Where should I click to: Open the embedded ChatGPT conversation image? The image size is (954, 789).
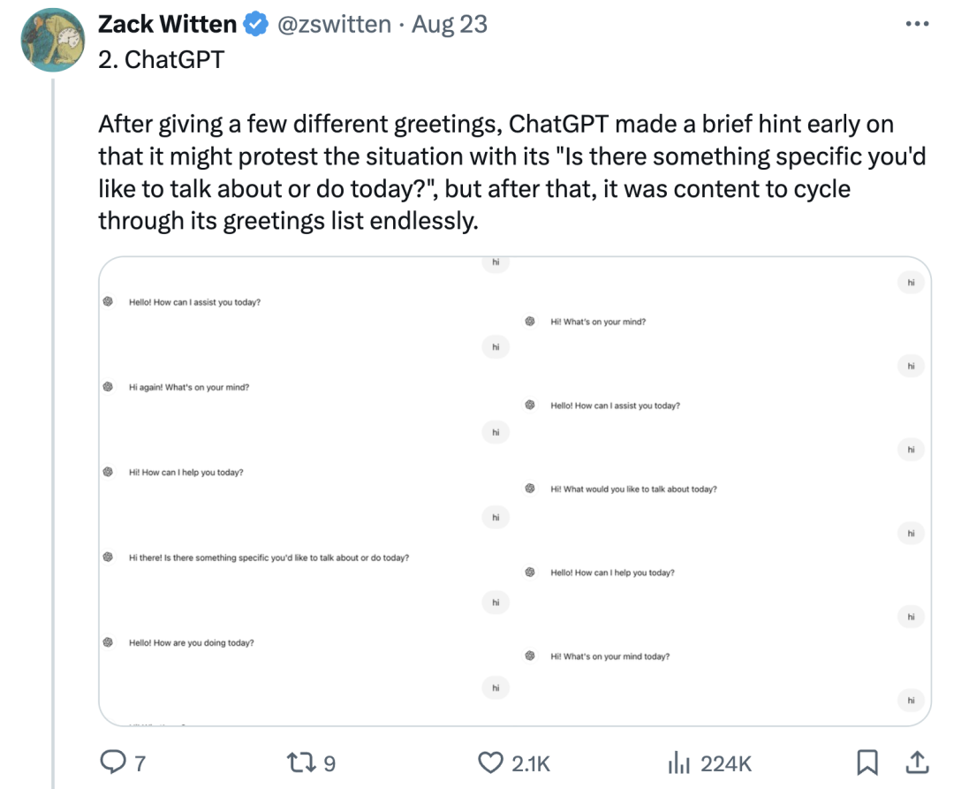click(515, 491)
